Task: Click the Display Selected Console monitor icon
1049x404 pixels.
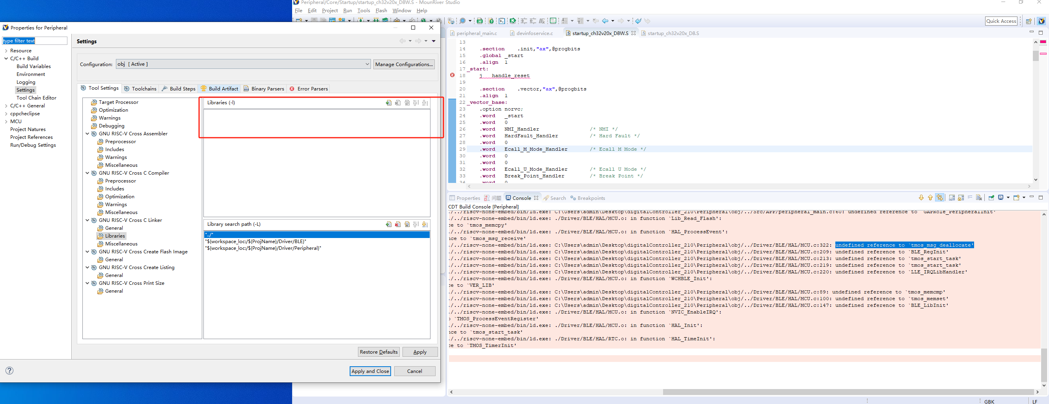Action: (1001, 197)
